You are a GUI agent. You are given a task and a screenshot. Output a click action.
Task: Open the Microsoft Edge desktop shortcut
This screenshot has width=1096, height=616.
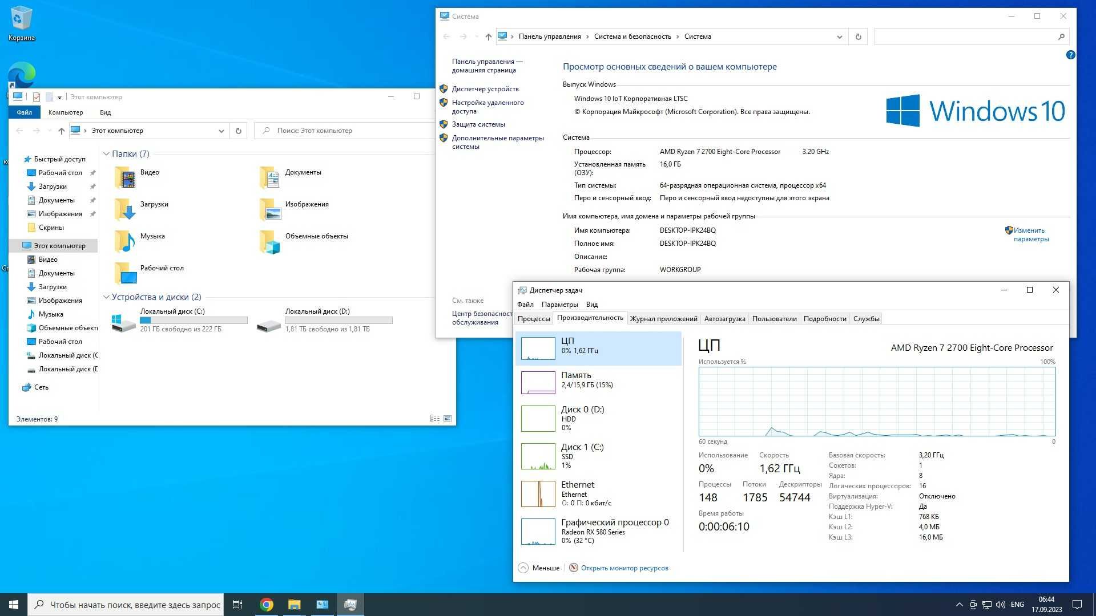tap(22, 75)
